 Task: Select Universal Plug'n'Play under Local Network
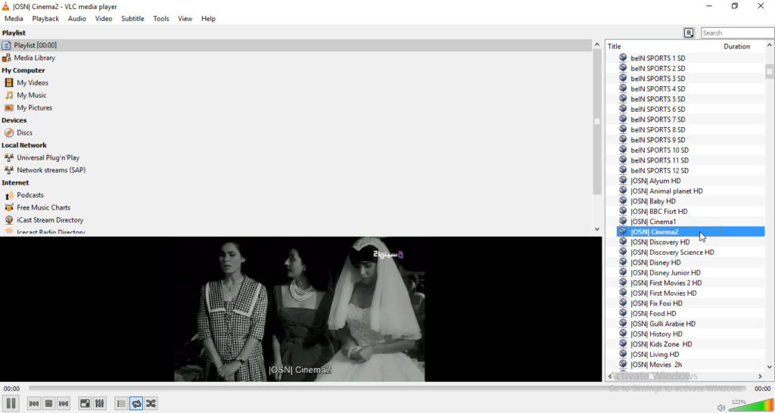point(48,157)
